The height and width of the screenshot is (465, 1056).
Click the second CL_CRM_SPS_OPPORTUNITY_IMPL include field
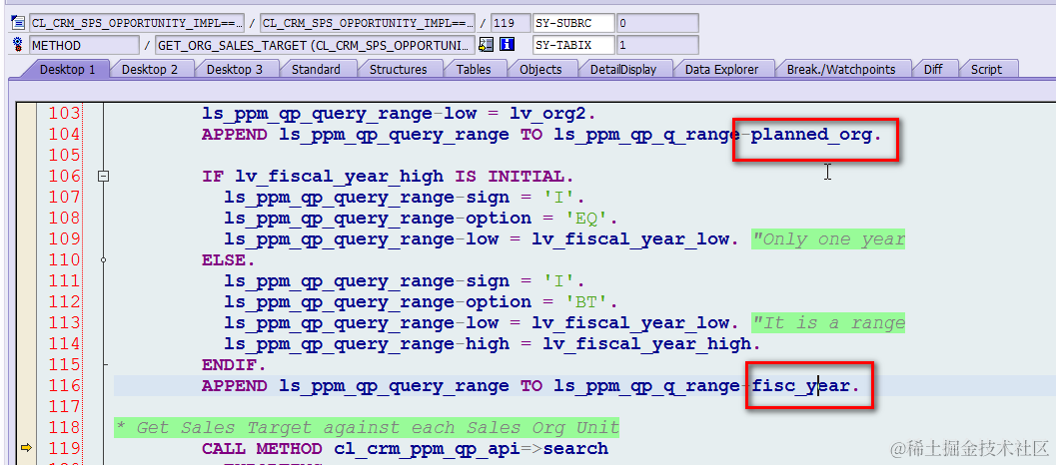pyautogui.click(x=367, y=23)
